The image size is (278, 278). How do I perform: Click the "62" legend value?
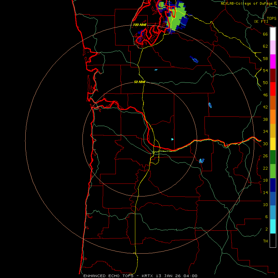click(265, 46)
